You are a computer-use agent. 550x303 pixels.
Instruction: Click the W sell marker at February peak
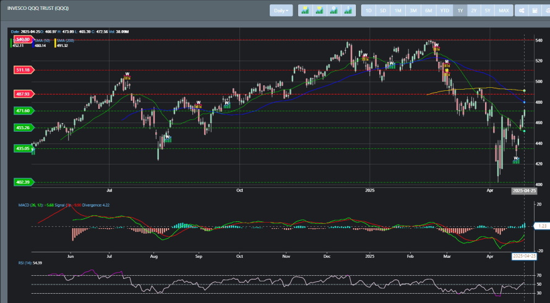click(x=436, y=47)
